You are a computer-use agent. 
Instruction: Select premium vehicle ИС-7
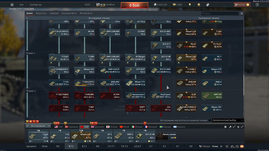(x=212, y=58)
